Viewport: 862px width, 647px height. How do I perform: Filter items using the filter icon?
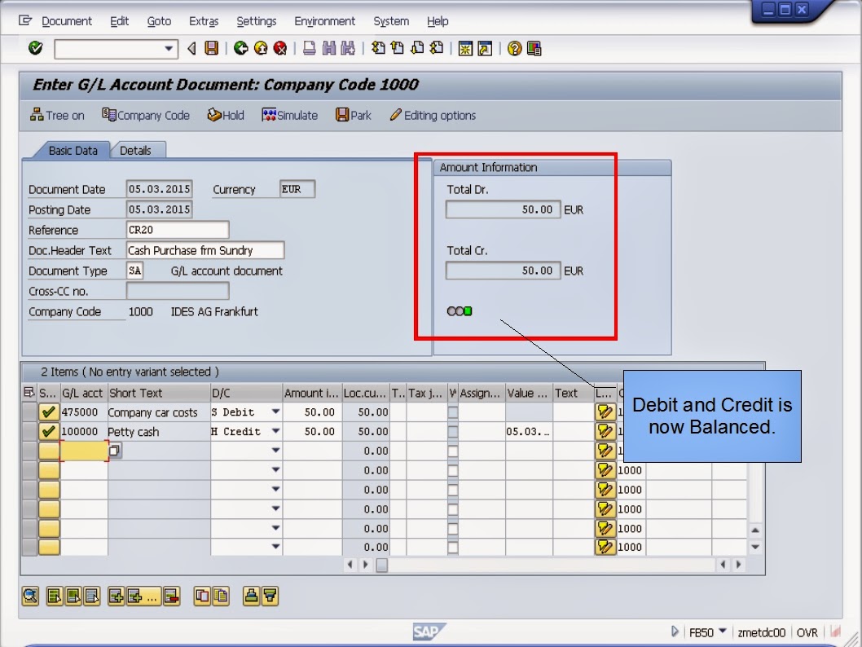[270, 596]
